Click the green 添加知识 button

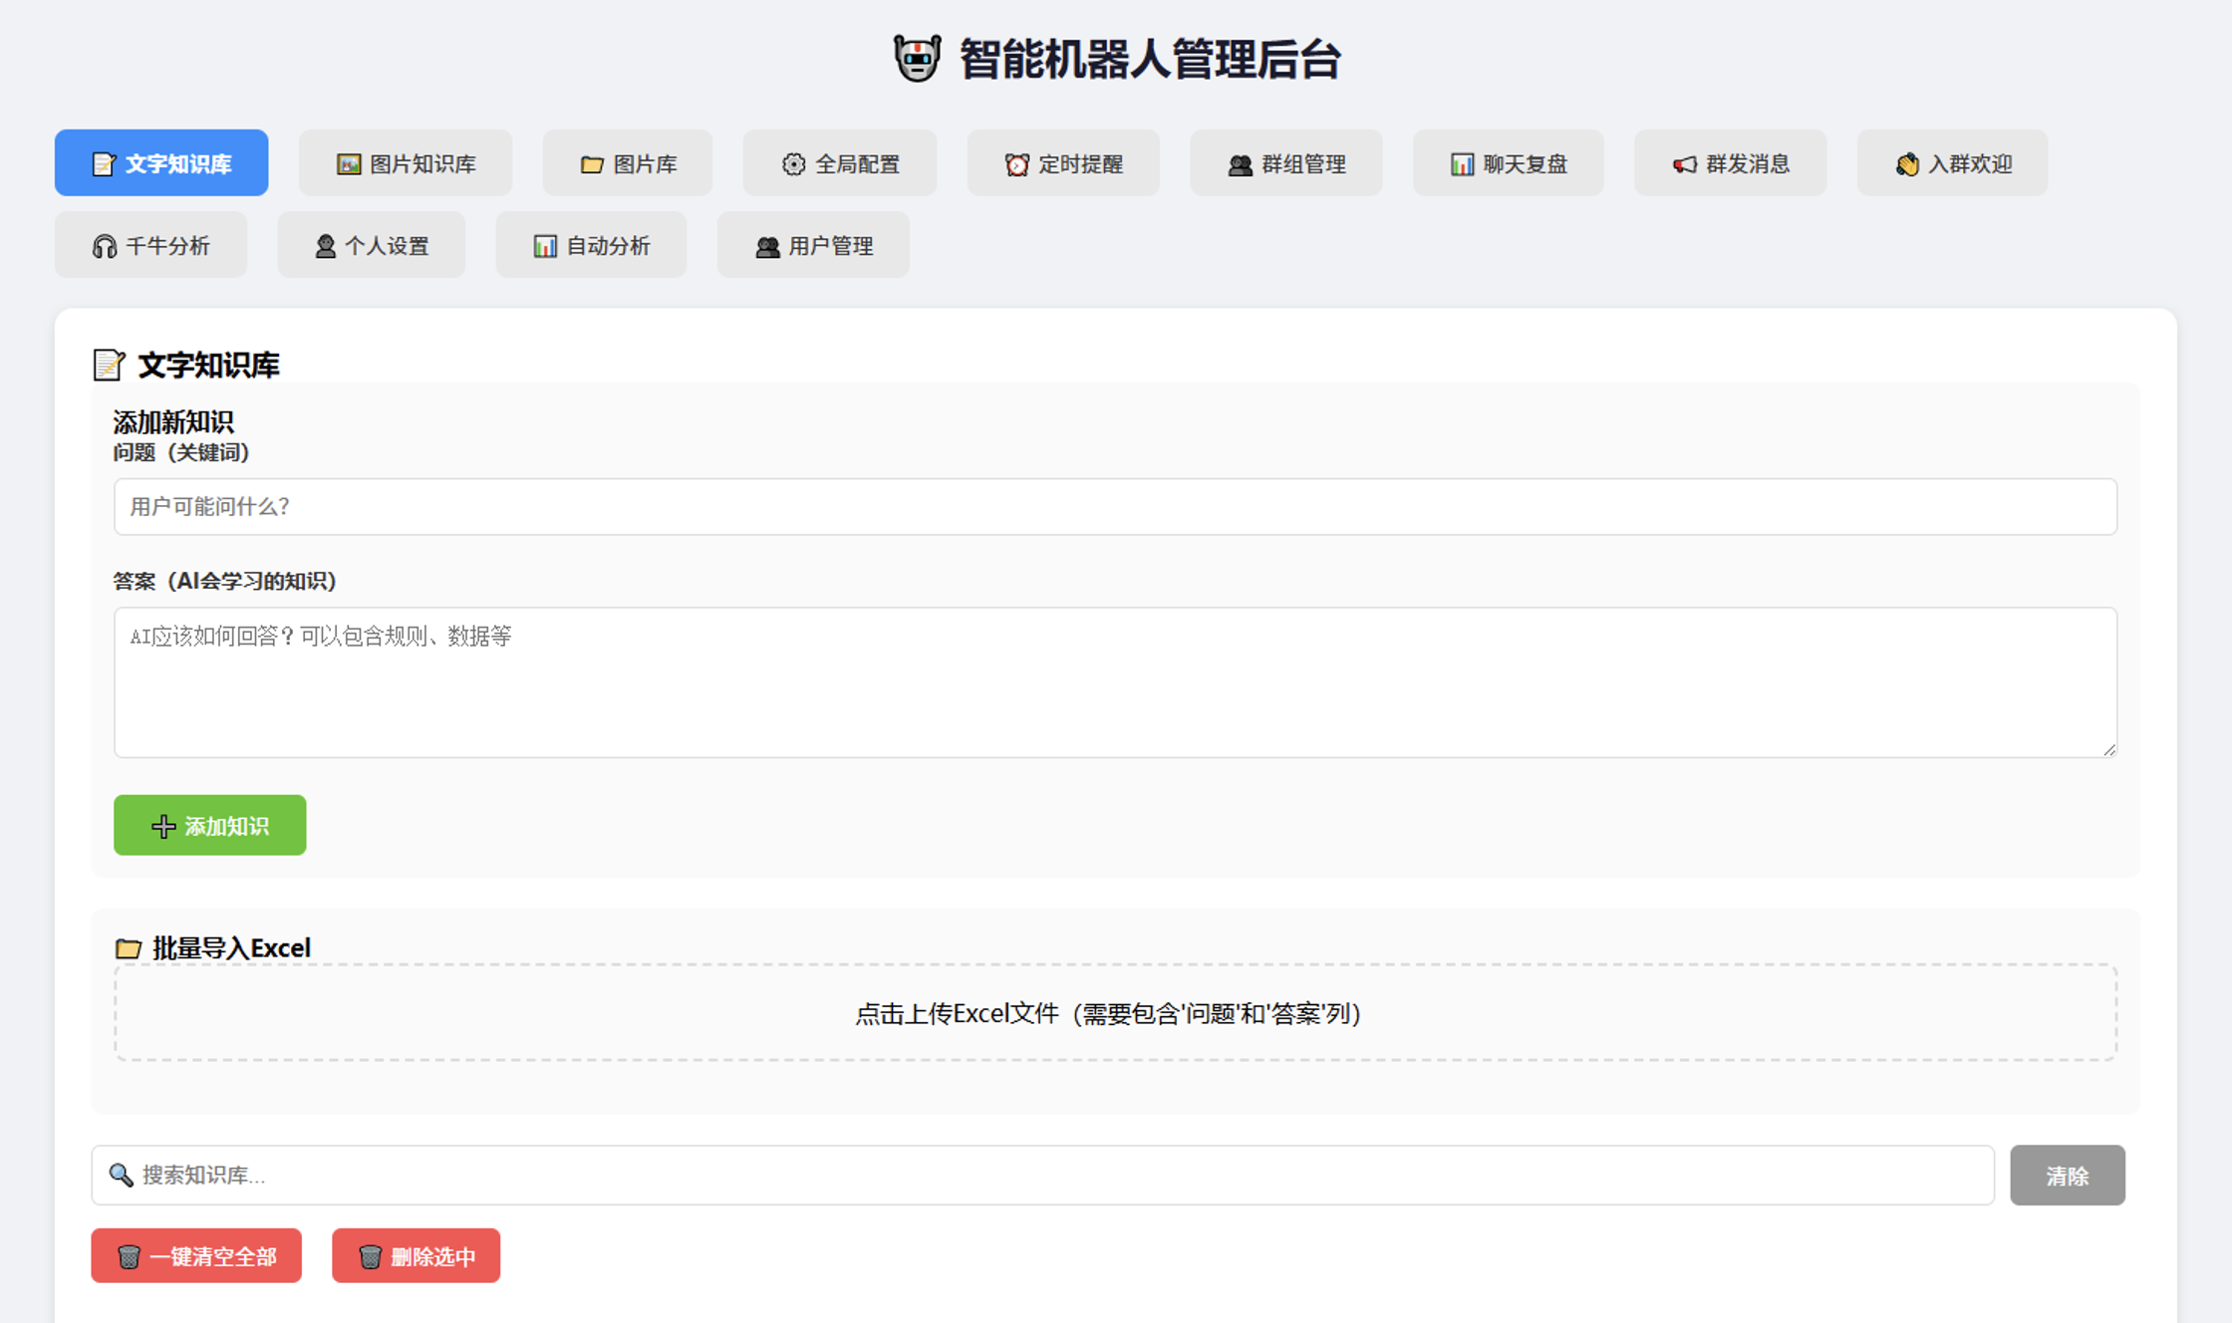click(210, 825)
